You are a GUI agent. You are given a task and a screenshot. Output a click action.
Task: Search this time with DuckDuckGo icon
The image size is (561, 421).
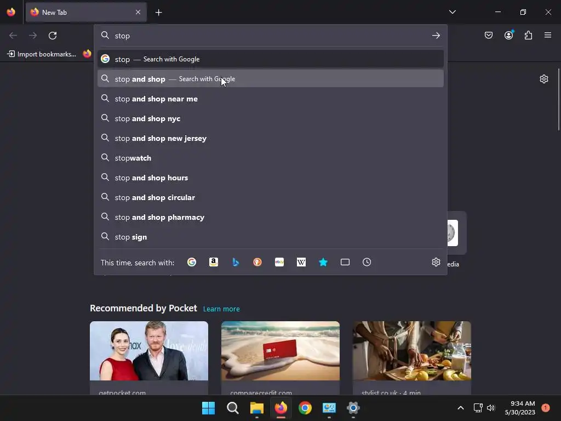tap(257, 263)
